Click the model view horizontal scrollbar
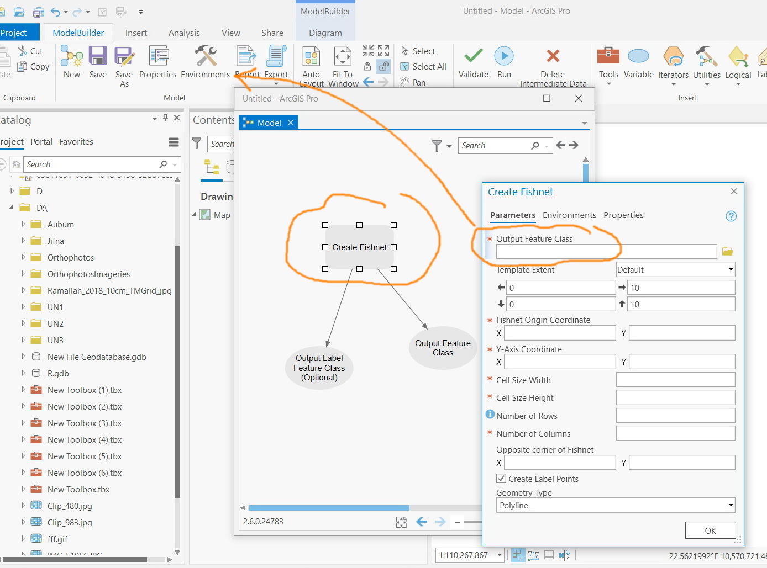Image resolution: width=767 pixels, height=568 pixels. [x=329, y=508]
